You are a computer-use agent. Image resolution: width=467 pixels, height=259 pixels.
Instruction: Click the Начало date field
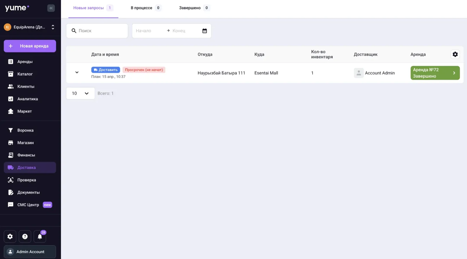click(x=149, y=31)
